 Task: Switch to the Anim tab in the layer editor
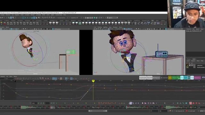coord(194,59)
